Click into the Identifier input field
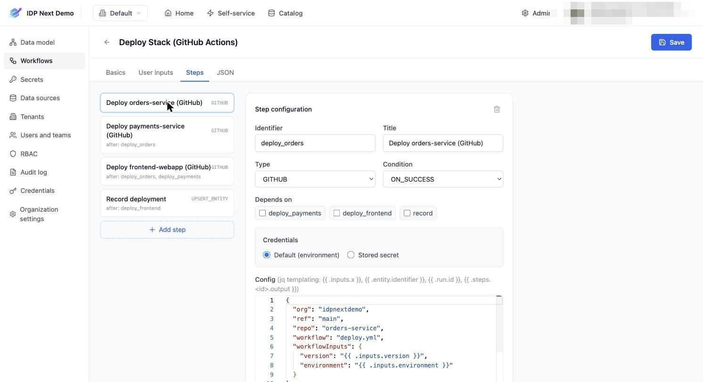Viewport: 703px width, 382px height. pyautogui.click(x=315, y=143)
